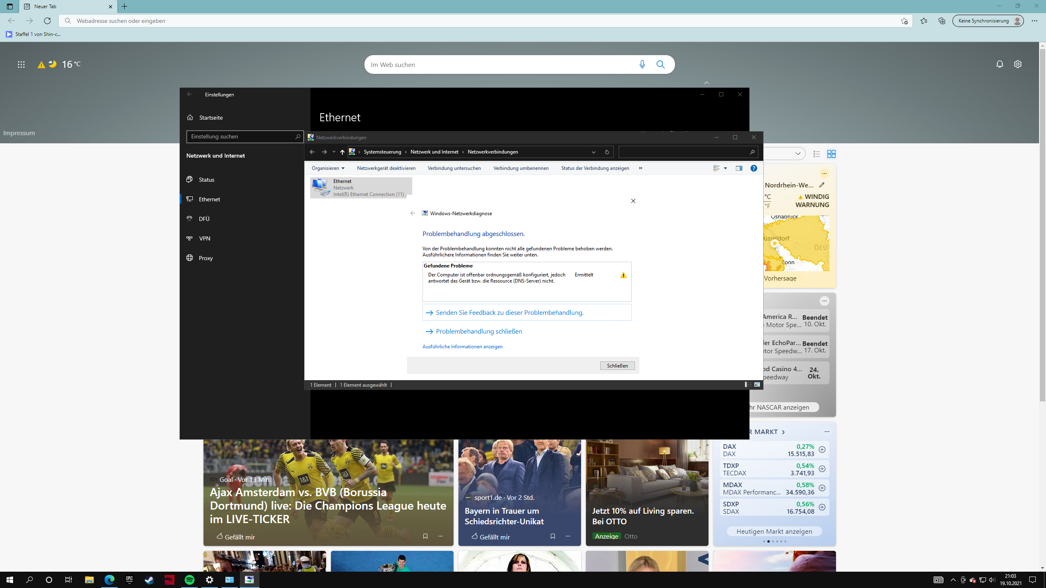This screenshot has height=588, width=1046.
Task: Open the notifications bell on new tab page
Action: (999, 64)
